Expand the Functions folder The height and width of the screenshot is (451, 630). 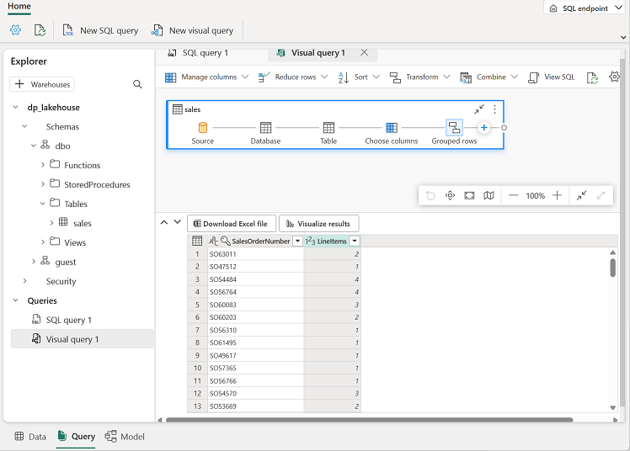click(43, 165)
